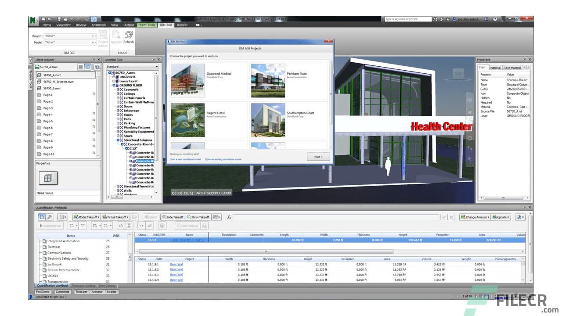Start a Virtual Takeoff
Screen dimensions: 562x316
(x=115, y=217)
